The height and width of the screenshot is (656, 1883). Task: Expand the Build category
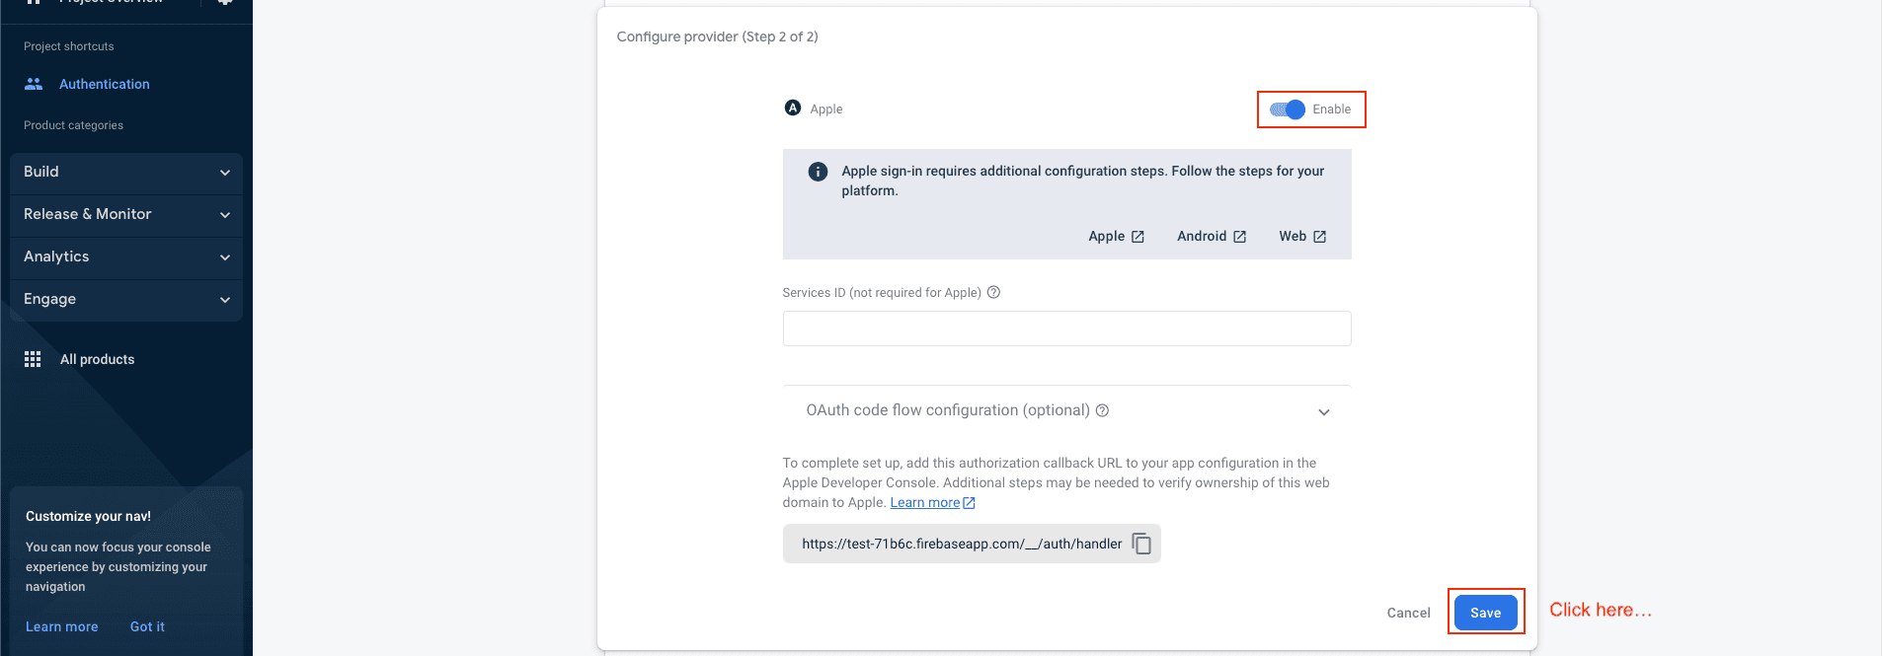tap(126, 172)
